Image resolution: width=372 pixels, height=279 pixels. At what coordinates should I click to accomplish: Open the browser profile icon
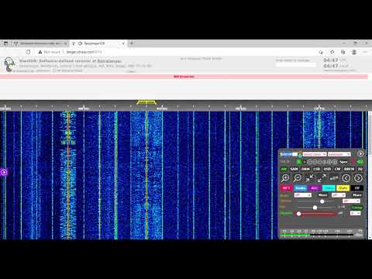click(x=354, y=52)
